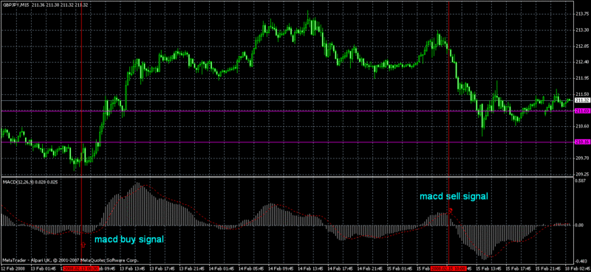Click the red 2008.02.15 10:00 date label
591x272 pixels.
449,268
